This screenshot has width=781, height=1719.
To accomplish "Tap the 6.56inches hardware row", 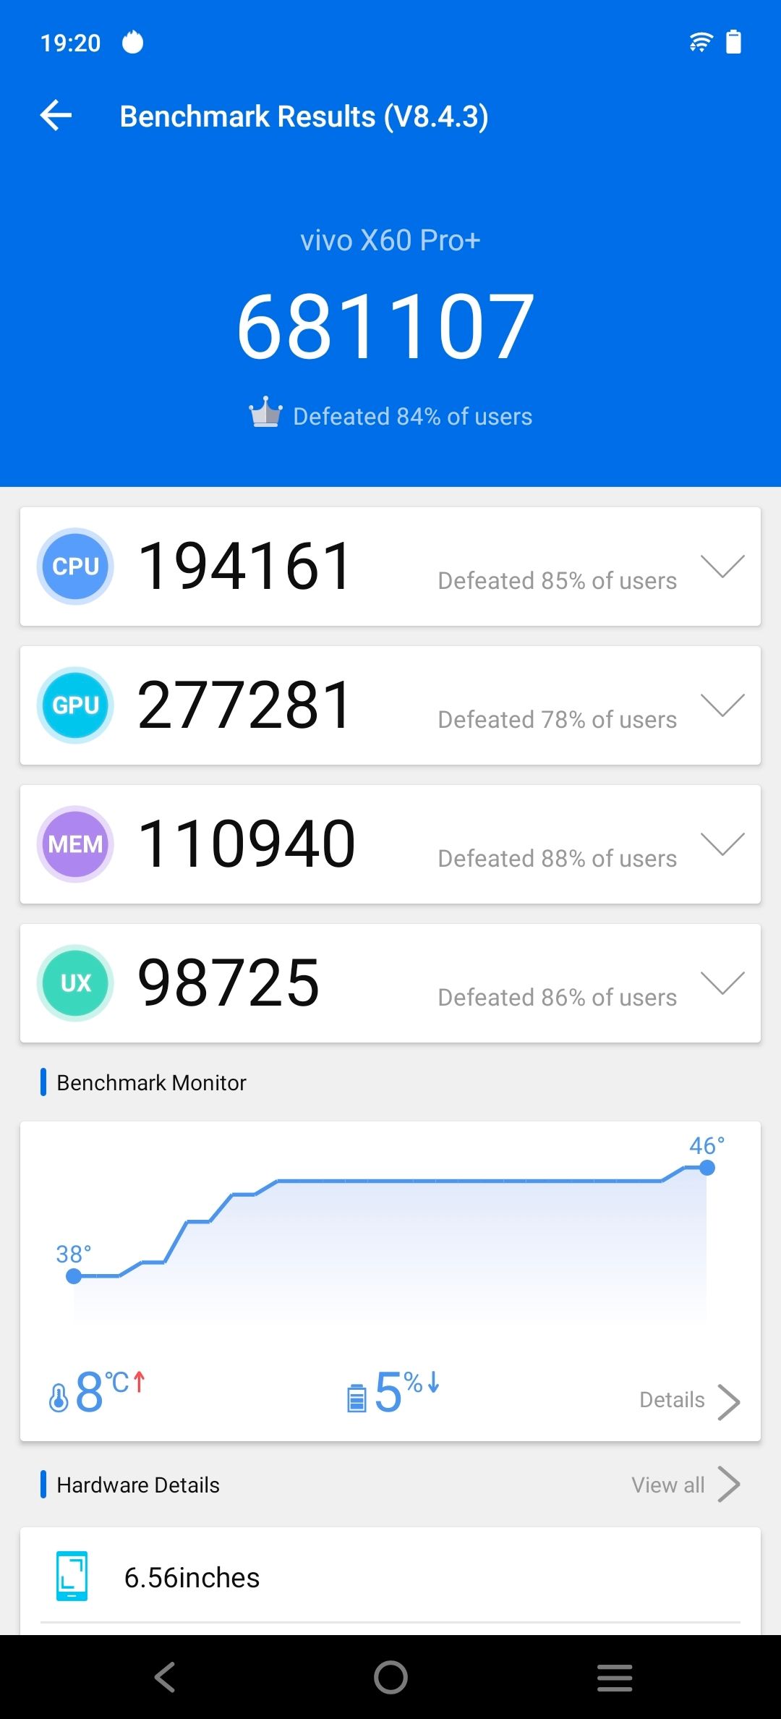I will click(x=390, y=1577).
